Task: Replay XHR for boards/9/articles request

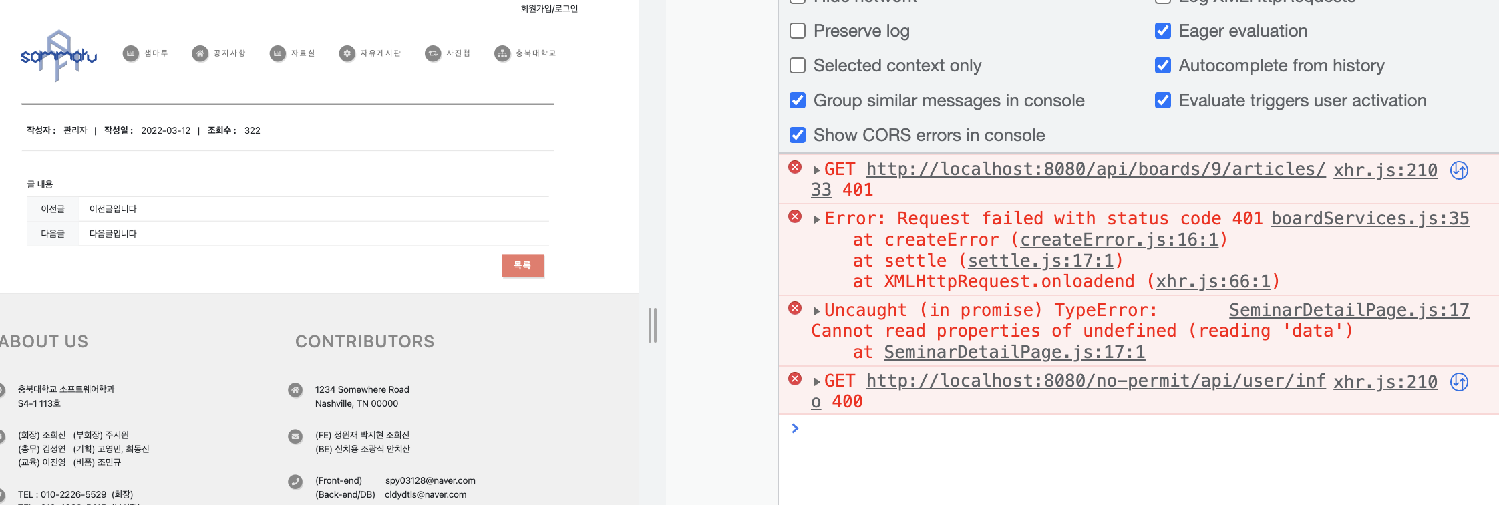Action: (x=1460, y=170)
